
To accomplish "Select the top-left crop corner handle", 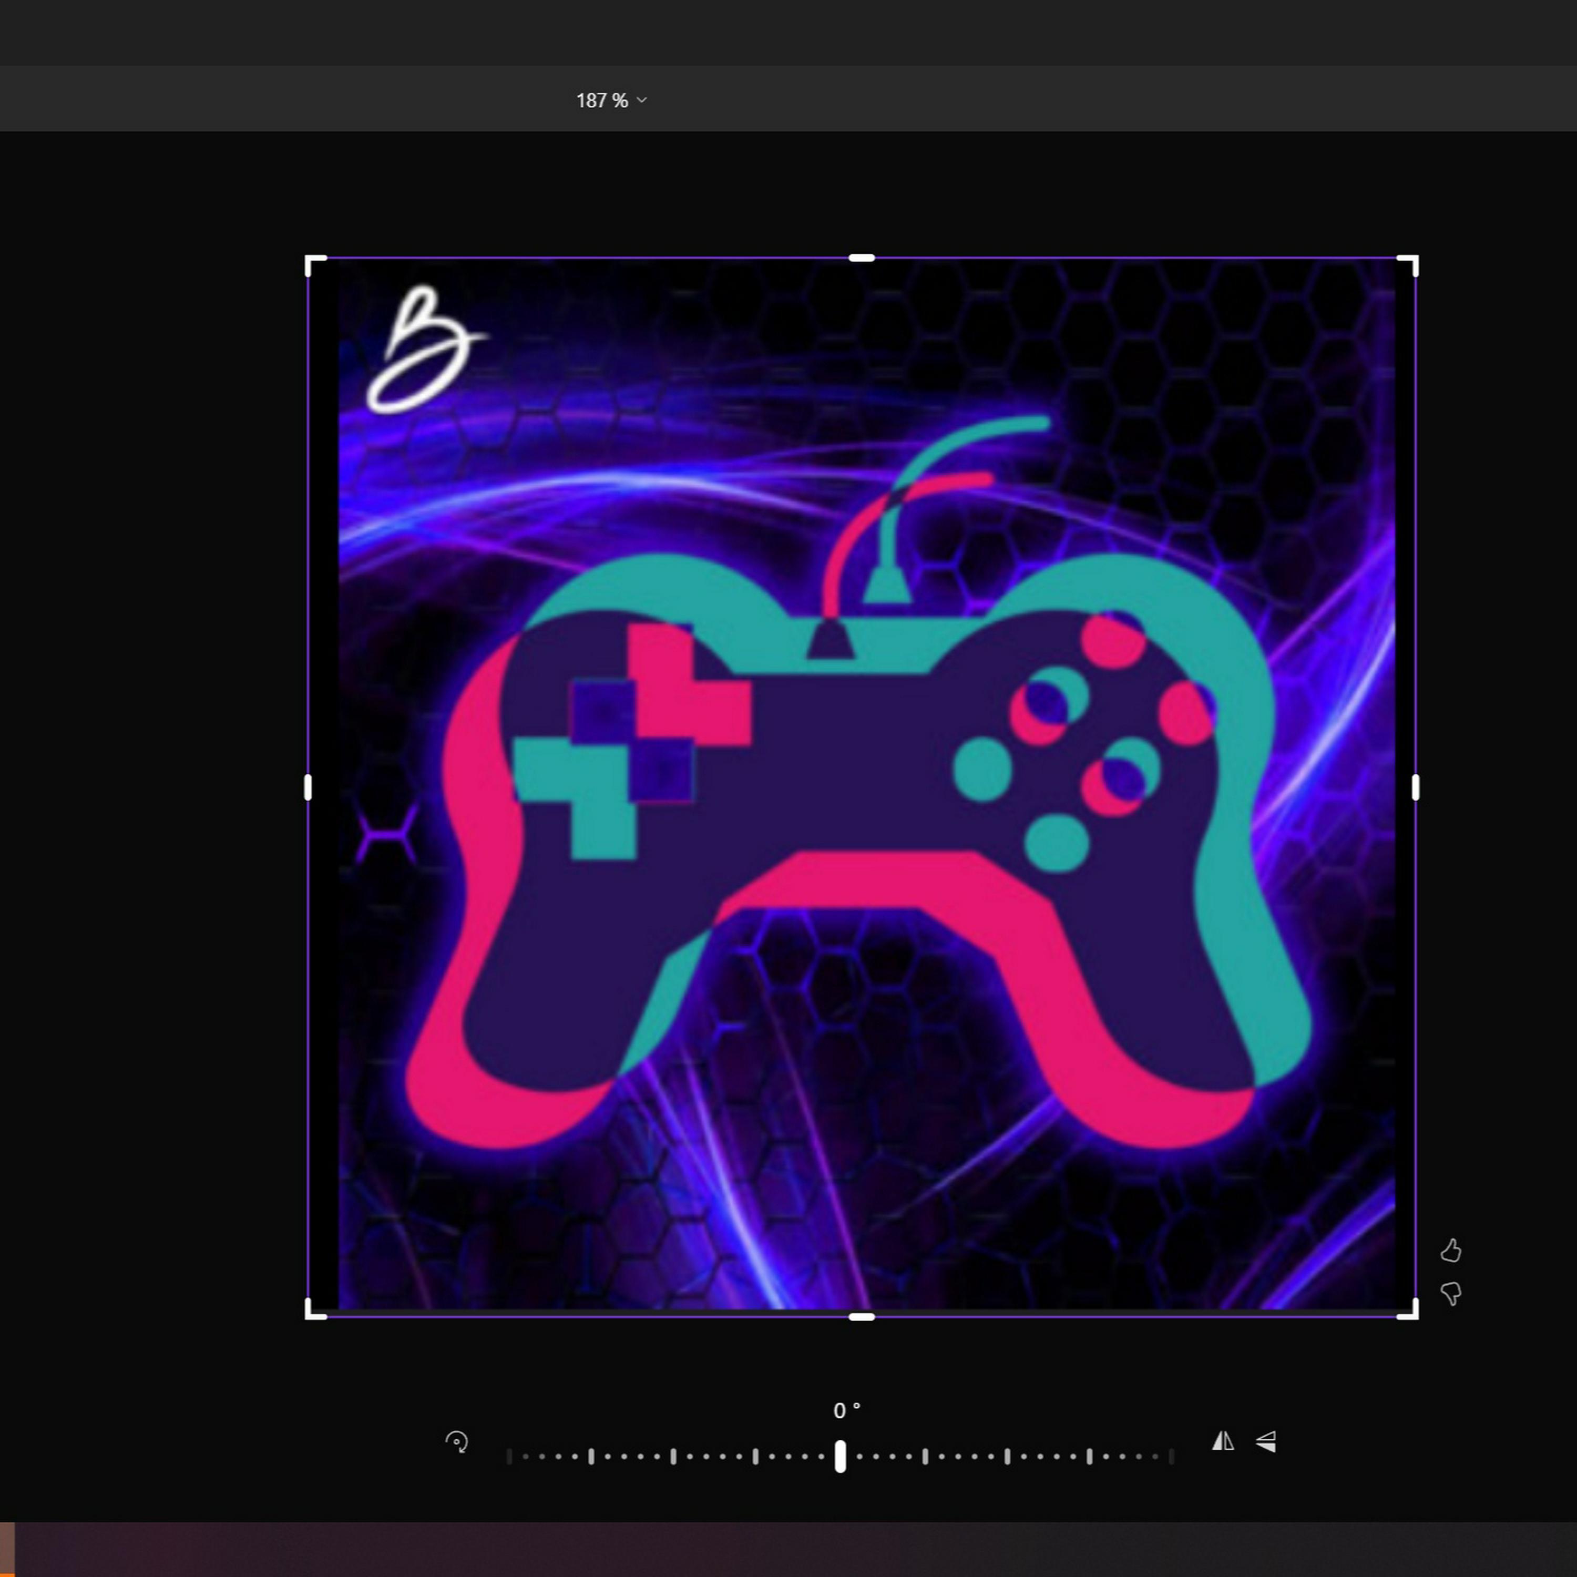I will [315, 265].
